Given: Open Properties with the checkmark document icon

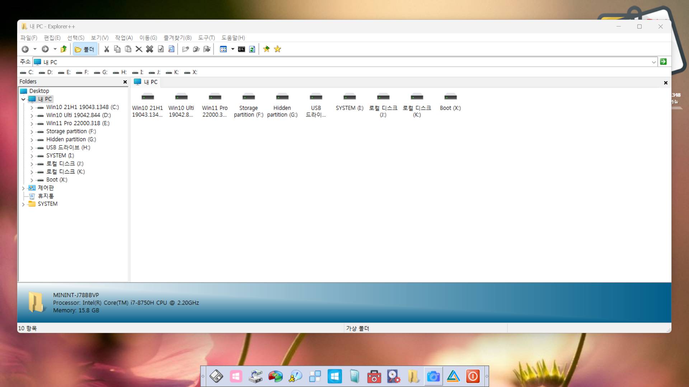Looking at the screenshot, I should tap(161, 49).
